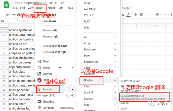Select QUERY function
Viewport: 173px width, 111px height.
click(125, 109)
